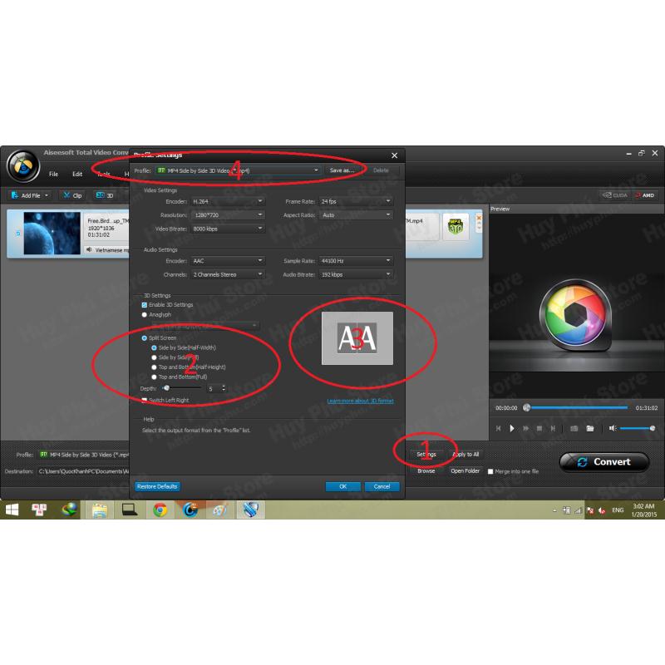The height and width of the screenshot is (665, 665).
Task: Select the Free.Bird video thumbnail
Action: point(52,234)
